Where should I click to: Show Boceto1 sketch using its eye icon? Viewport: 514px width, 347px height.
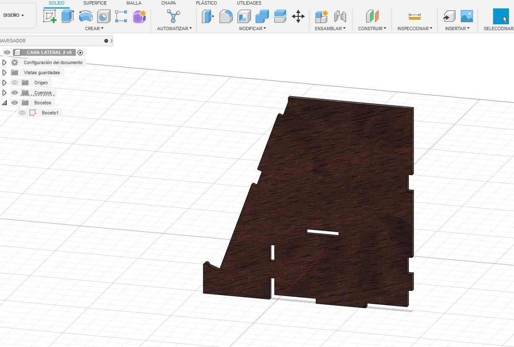coord(22,113)
